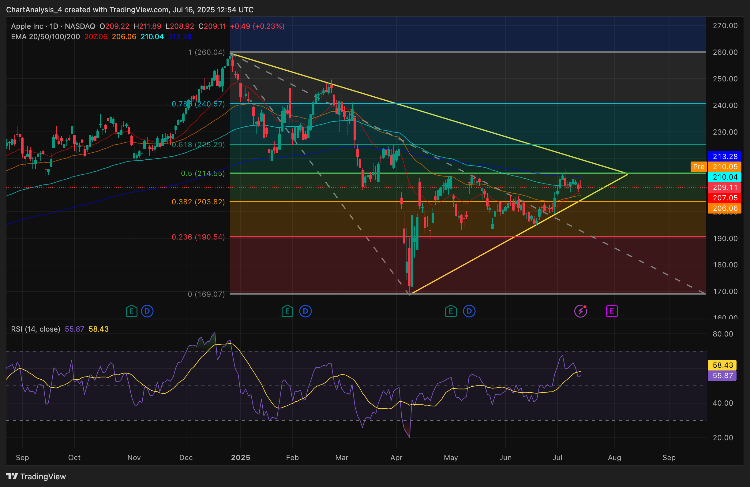
Task: Click the cyan 210.04 EMA value in legend
Action: click(152, 36)
